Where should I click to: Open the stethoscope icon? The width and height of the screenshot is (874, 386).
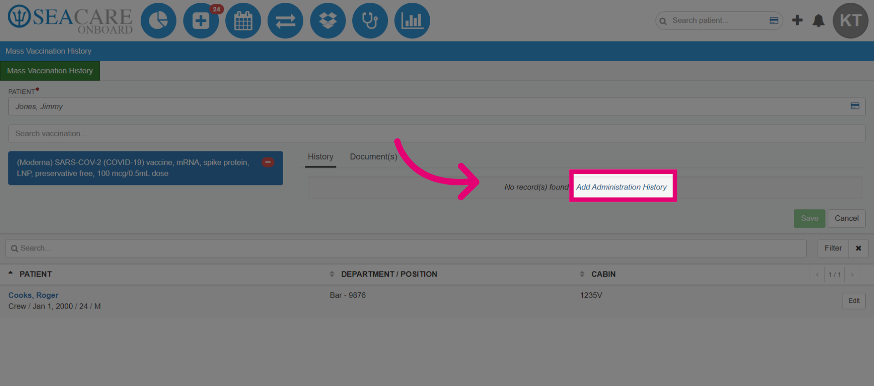coord(370,20)
